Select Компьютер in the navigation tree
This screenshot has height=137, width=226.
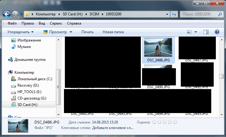[x=24, y=72]
